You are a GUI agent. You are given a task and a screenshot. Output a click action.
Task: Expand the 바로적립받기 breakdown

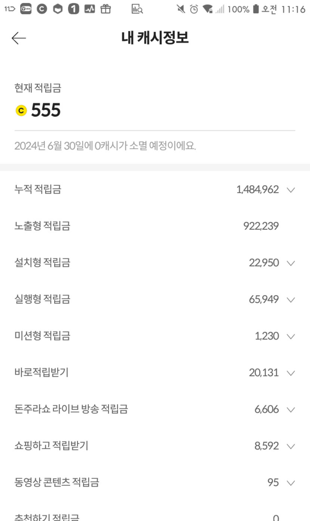click(x=291, y=373)
